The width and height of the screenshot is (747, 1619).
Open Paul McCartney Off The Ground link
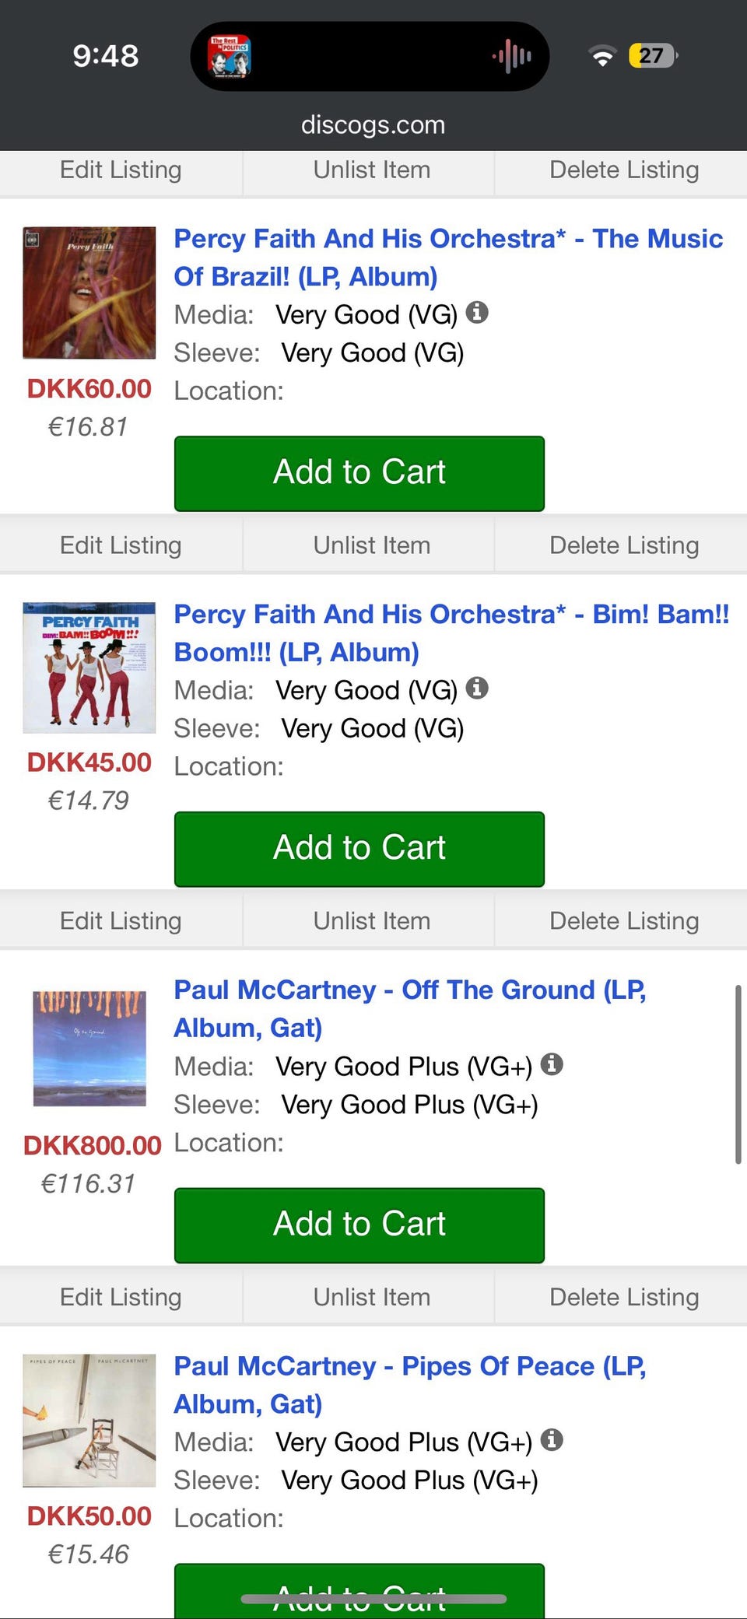coord(409,1008)
